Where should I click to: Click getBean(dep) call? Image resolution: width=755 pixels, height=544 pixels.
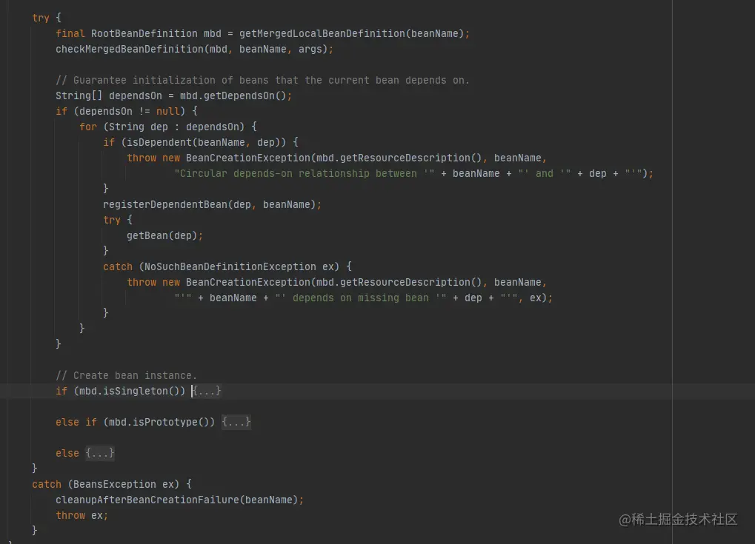coord(162,235)
